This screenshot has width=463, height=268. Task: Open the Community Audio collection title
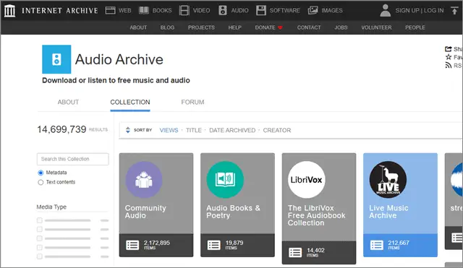tap(145, 212)
